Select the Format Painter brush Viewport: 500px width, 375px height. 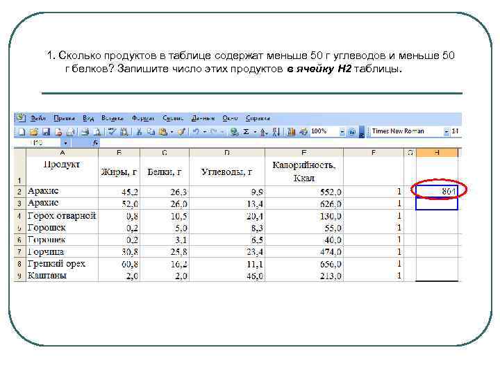click(x=181, y=131)
